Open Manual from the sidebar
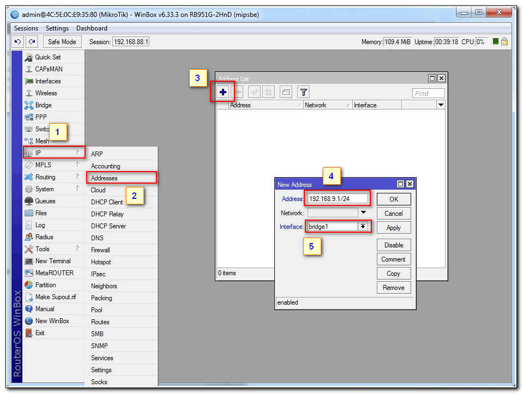Image resolution: width=523 pixels, height=394 pixels. [x=53, y=309]
